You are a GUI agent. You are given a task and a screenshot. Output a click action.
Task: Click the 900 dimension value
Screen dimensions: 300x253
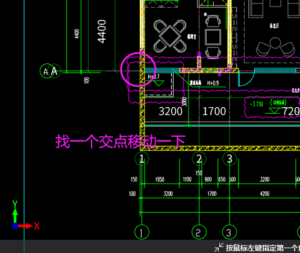208,180
